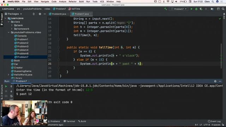
Task: Click the Build project hammer icon
Action: click(166, 9)
